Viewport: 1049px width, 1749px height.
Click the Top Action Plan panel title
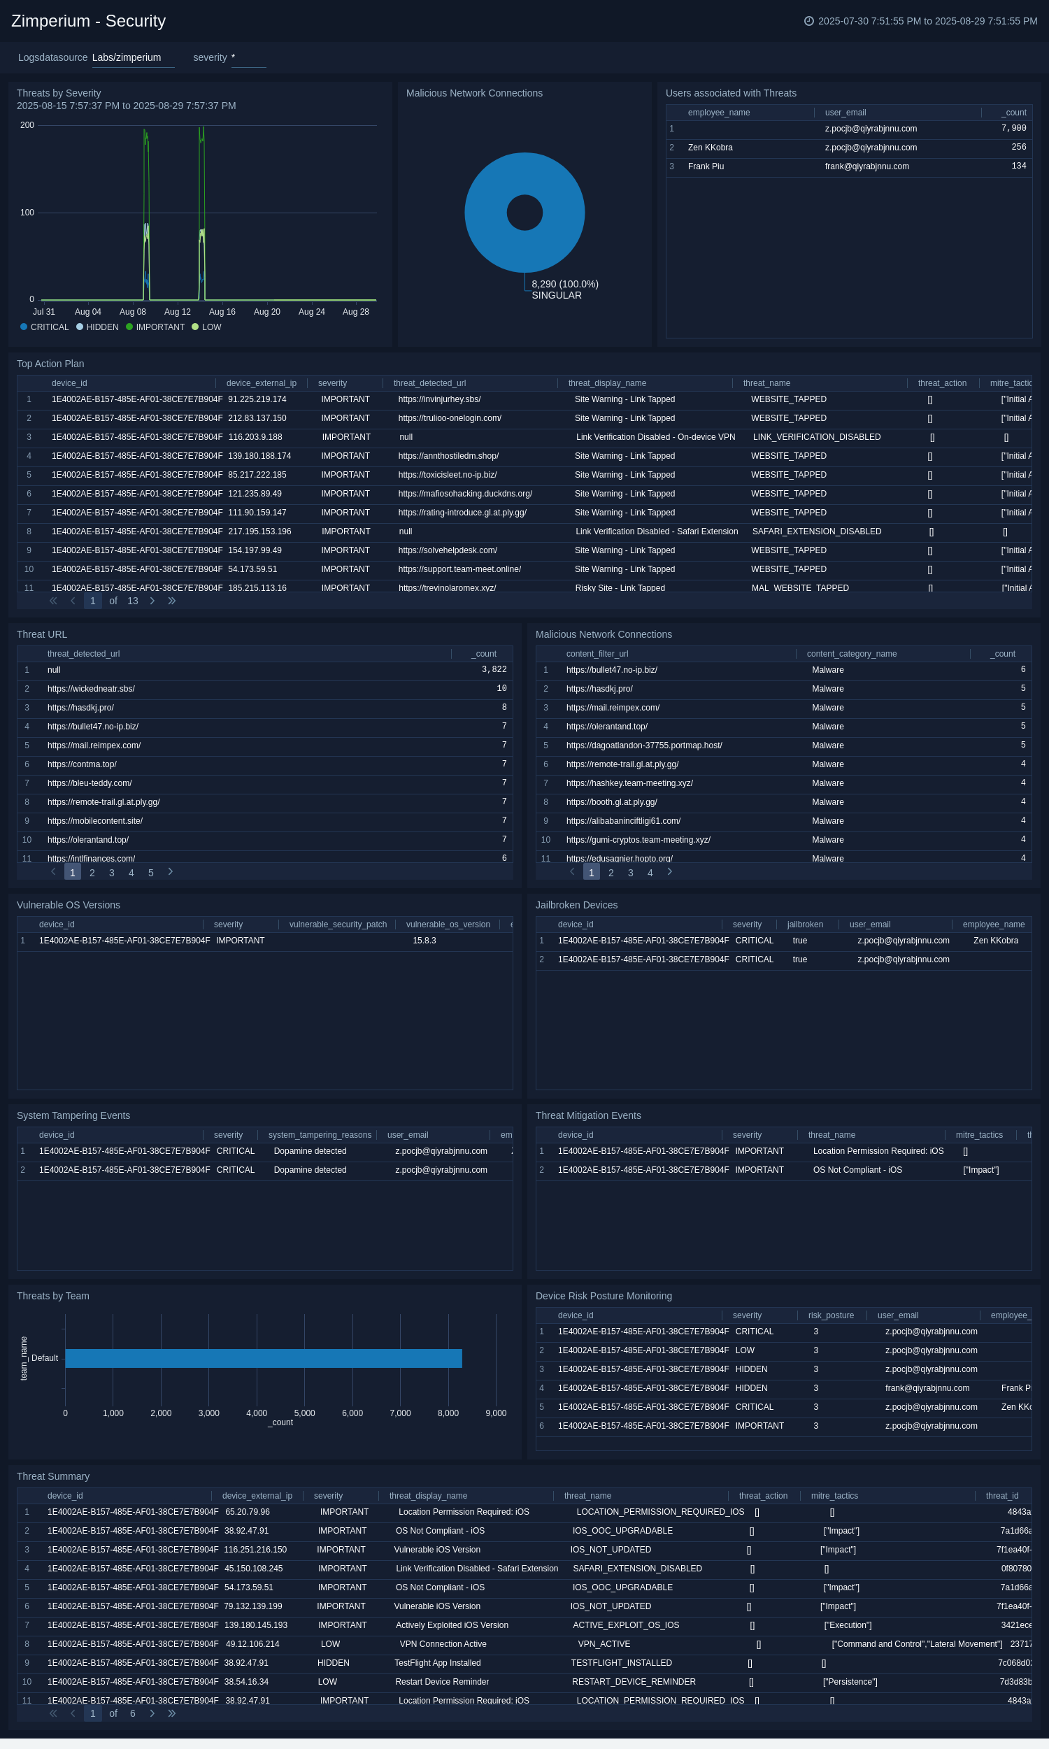(x=50, y=364)
